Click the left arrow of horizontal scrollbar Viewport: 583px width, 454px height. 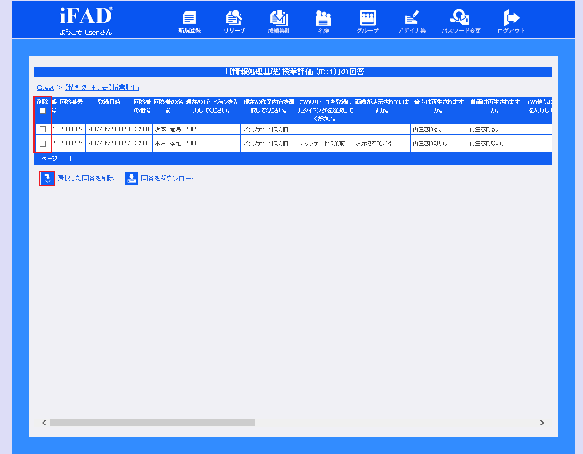(44, 423)
